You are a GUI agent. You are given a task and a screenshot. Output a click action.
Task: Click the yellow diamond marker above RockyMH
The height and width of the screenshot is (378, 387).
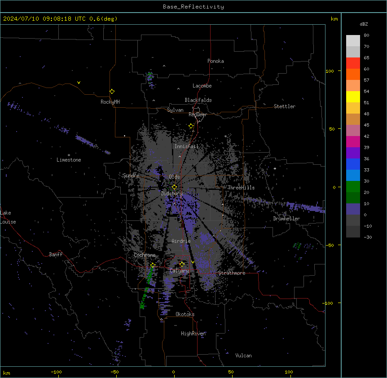click(112, 92)
